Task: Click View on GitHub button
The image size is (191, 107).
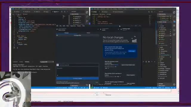Action: (131, 84)
